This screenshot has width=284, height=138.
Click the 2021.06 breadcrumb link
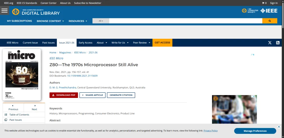point(93,52)
